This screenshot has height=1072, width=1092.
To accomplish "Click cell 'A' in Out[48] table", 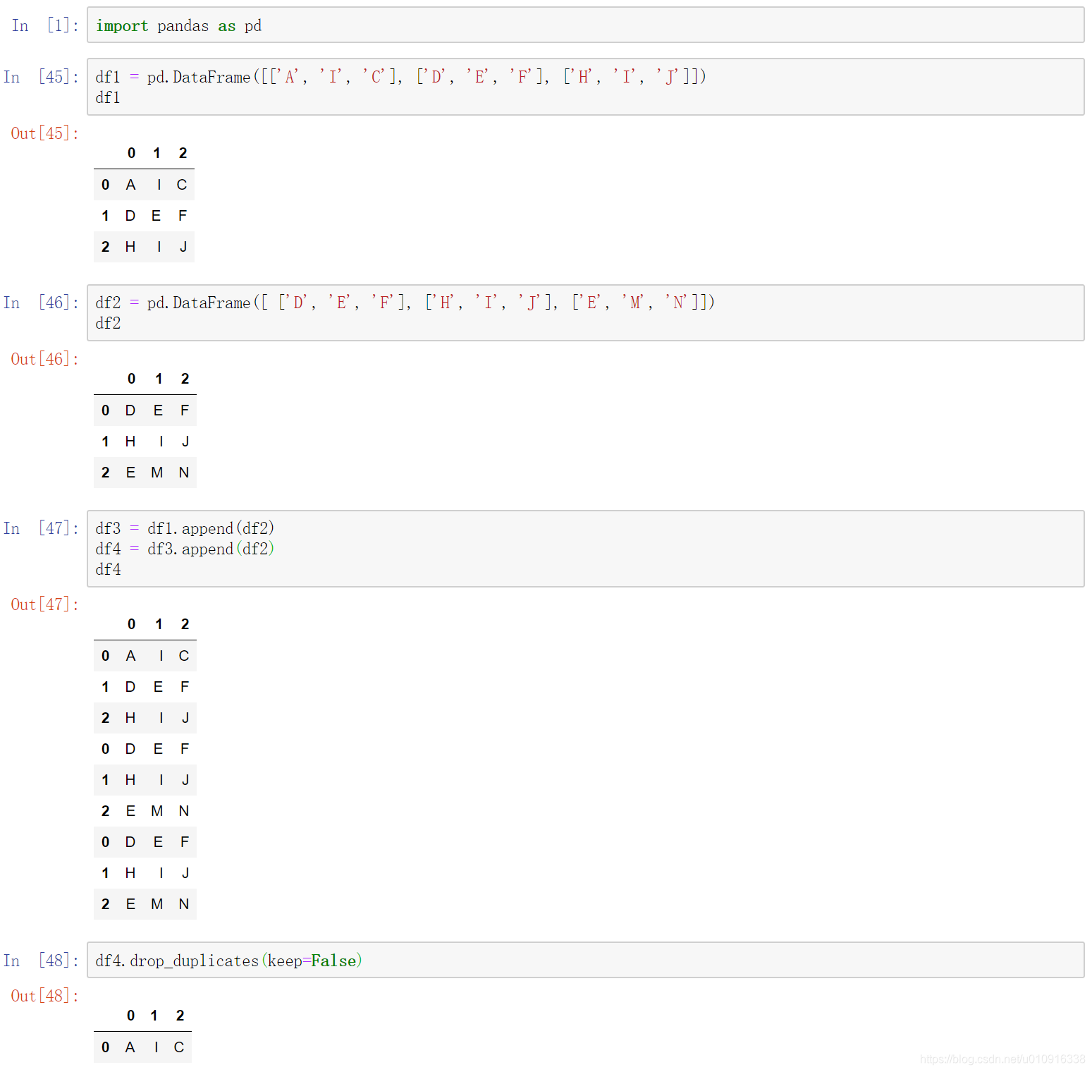I will [130, 1047].
